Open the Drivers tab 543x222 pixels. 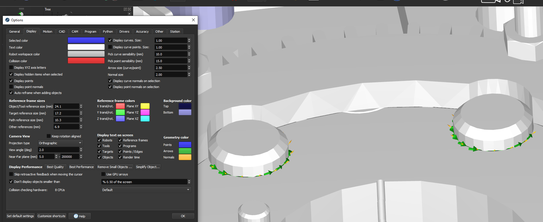[124, 32]
